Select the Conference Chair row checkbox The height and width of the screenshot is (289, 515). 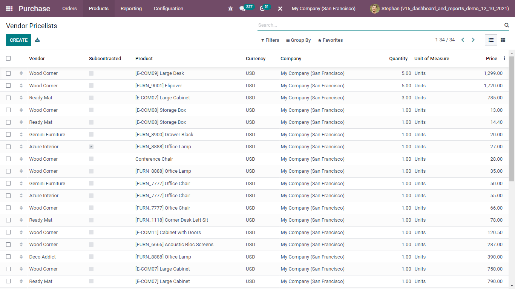click(x=8, y=159)
